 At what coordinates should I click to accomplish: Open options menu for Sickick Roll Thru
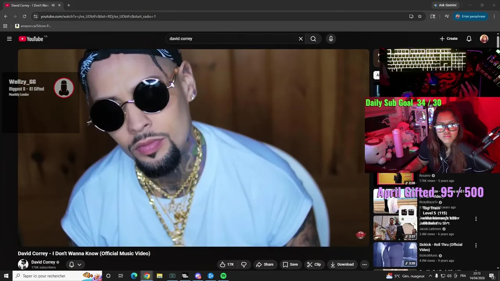[476, 245]
